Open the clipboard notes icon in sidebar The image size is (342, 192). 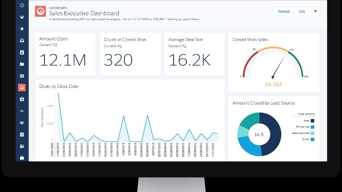click(22, 52)
